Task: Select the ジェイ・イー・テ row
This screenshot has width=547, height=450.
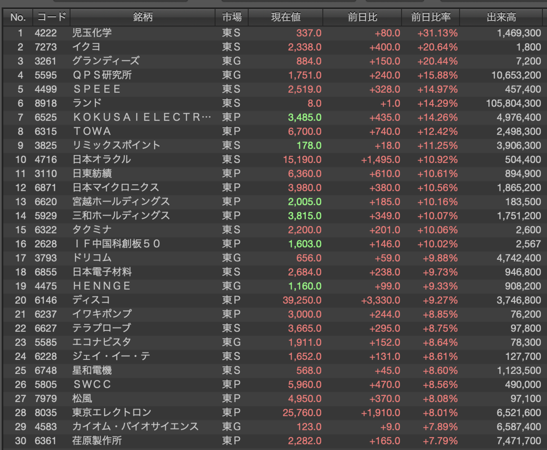Action: click(x=273, y=357)
